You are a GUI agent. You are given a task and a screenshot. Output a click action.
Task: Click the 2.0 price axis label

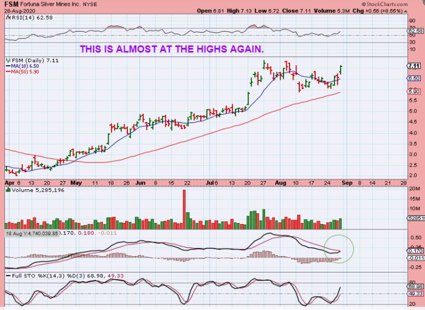(x=413, y=176)
